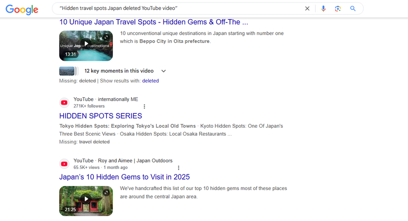
Task: Click 'YouTube · Roy and Aimee | Japan Outdoors' text
Action: coord(123,161)
